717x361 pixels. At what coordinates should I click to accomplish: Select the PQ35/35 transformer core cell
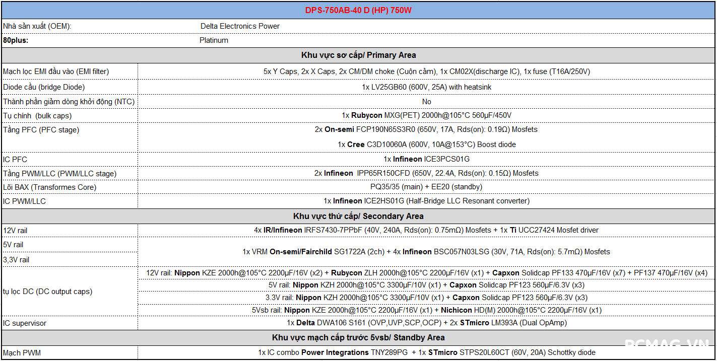[426, 187]
